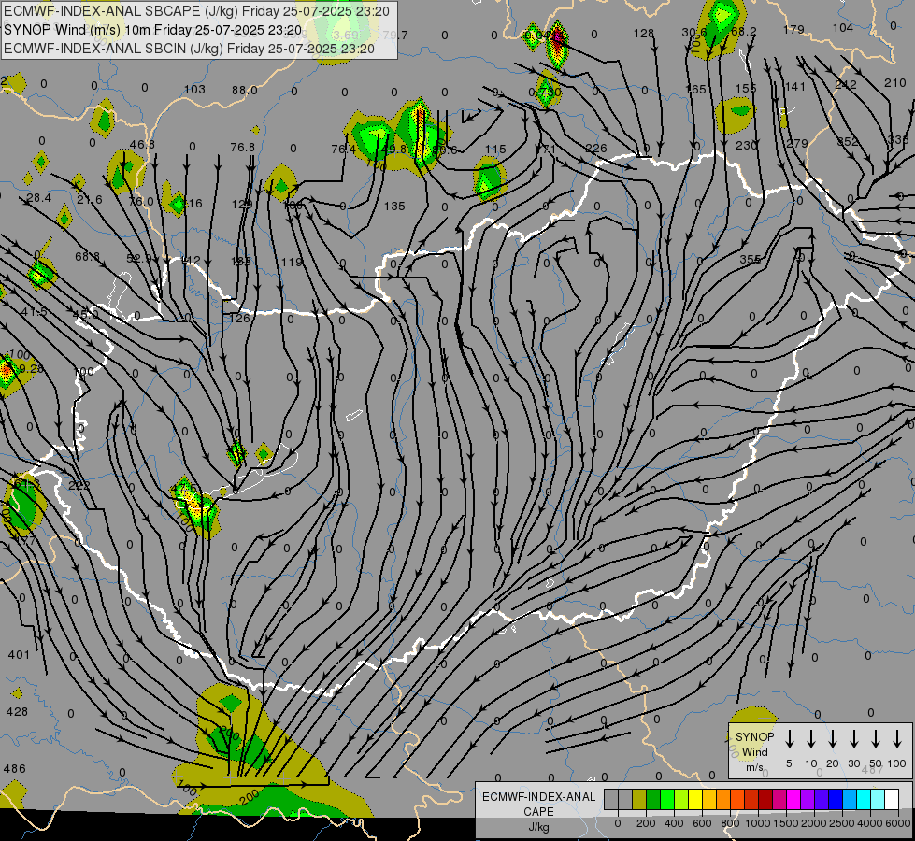This screenshot has height=841, width=915.
Task: Click the 1000 tick label on CAPE scale
Action: pyautogui.click(x=758, y=823)
